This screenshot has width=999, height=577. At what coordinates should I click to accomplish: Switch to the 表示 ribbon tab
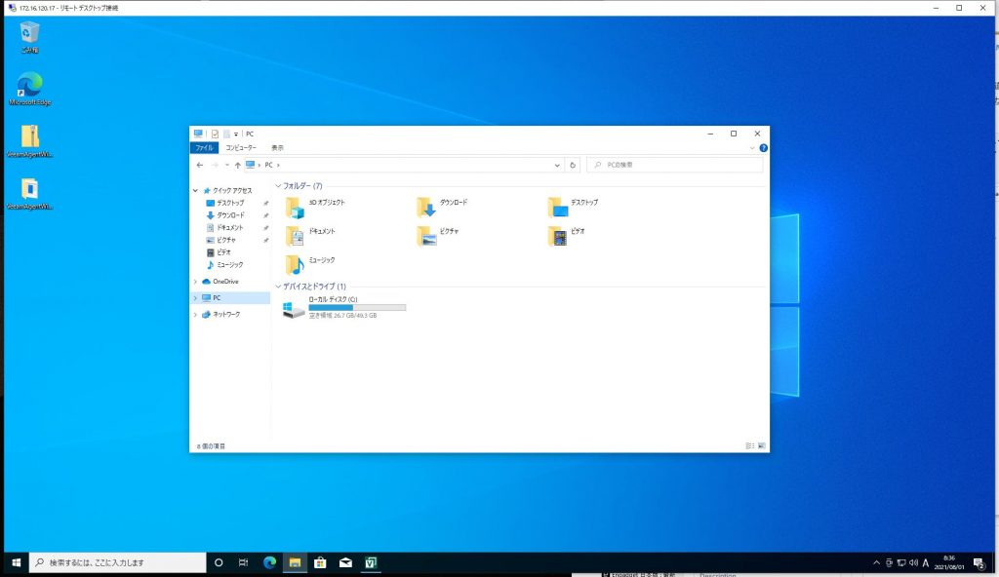[277, 148]
